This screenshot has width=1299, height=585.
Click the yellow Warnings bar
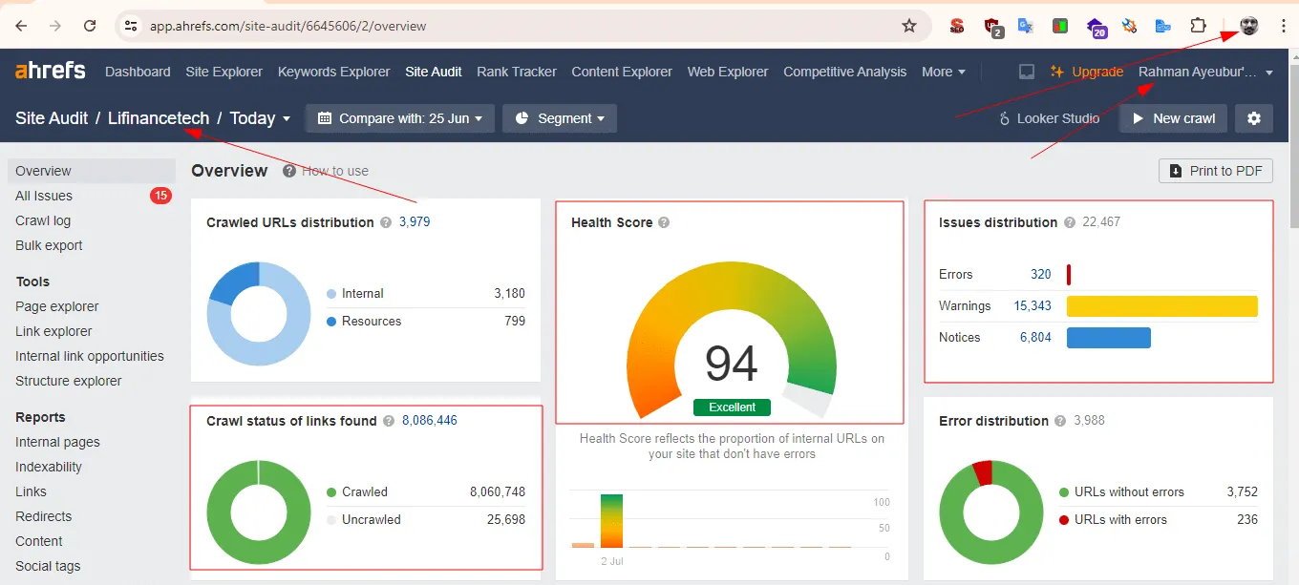tap(1161, 306)
